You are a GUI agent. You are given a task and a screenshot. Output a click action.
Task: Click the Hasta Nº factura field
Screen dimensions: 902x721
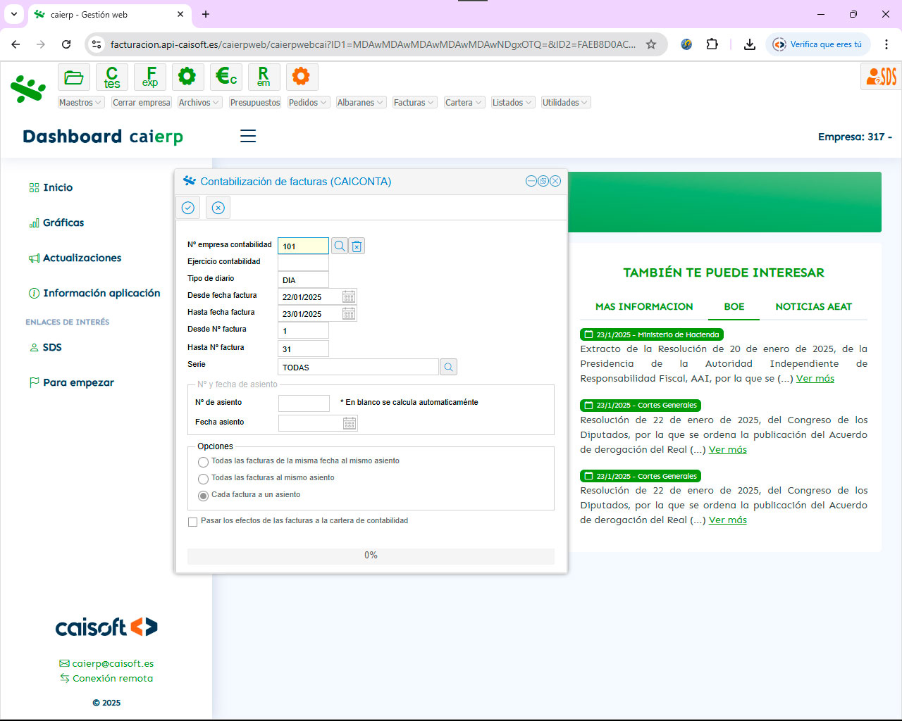[303, 349]
